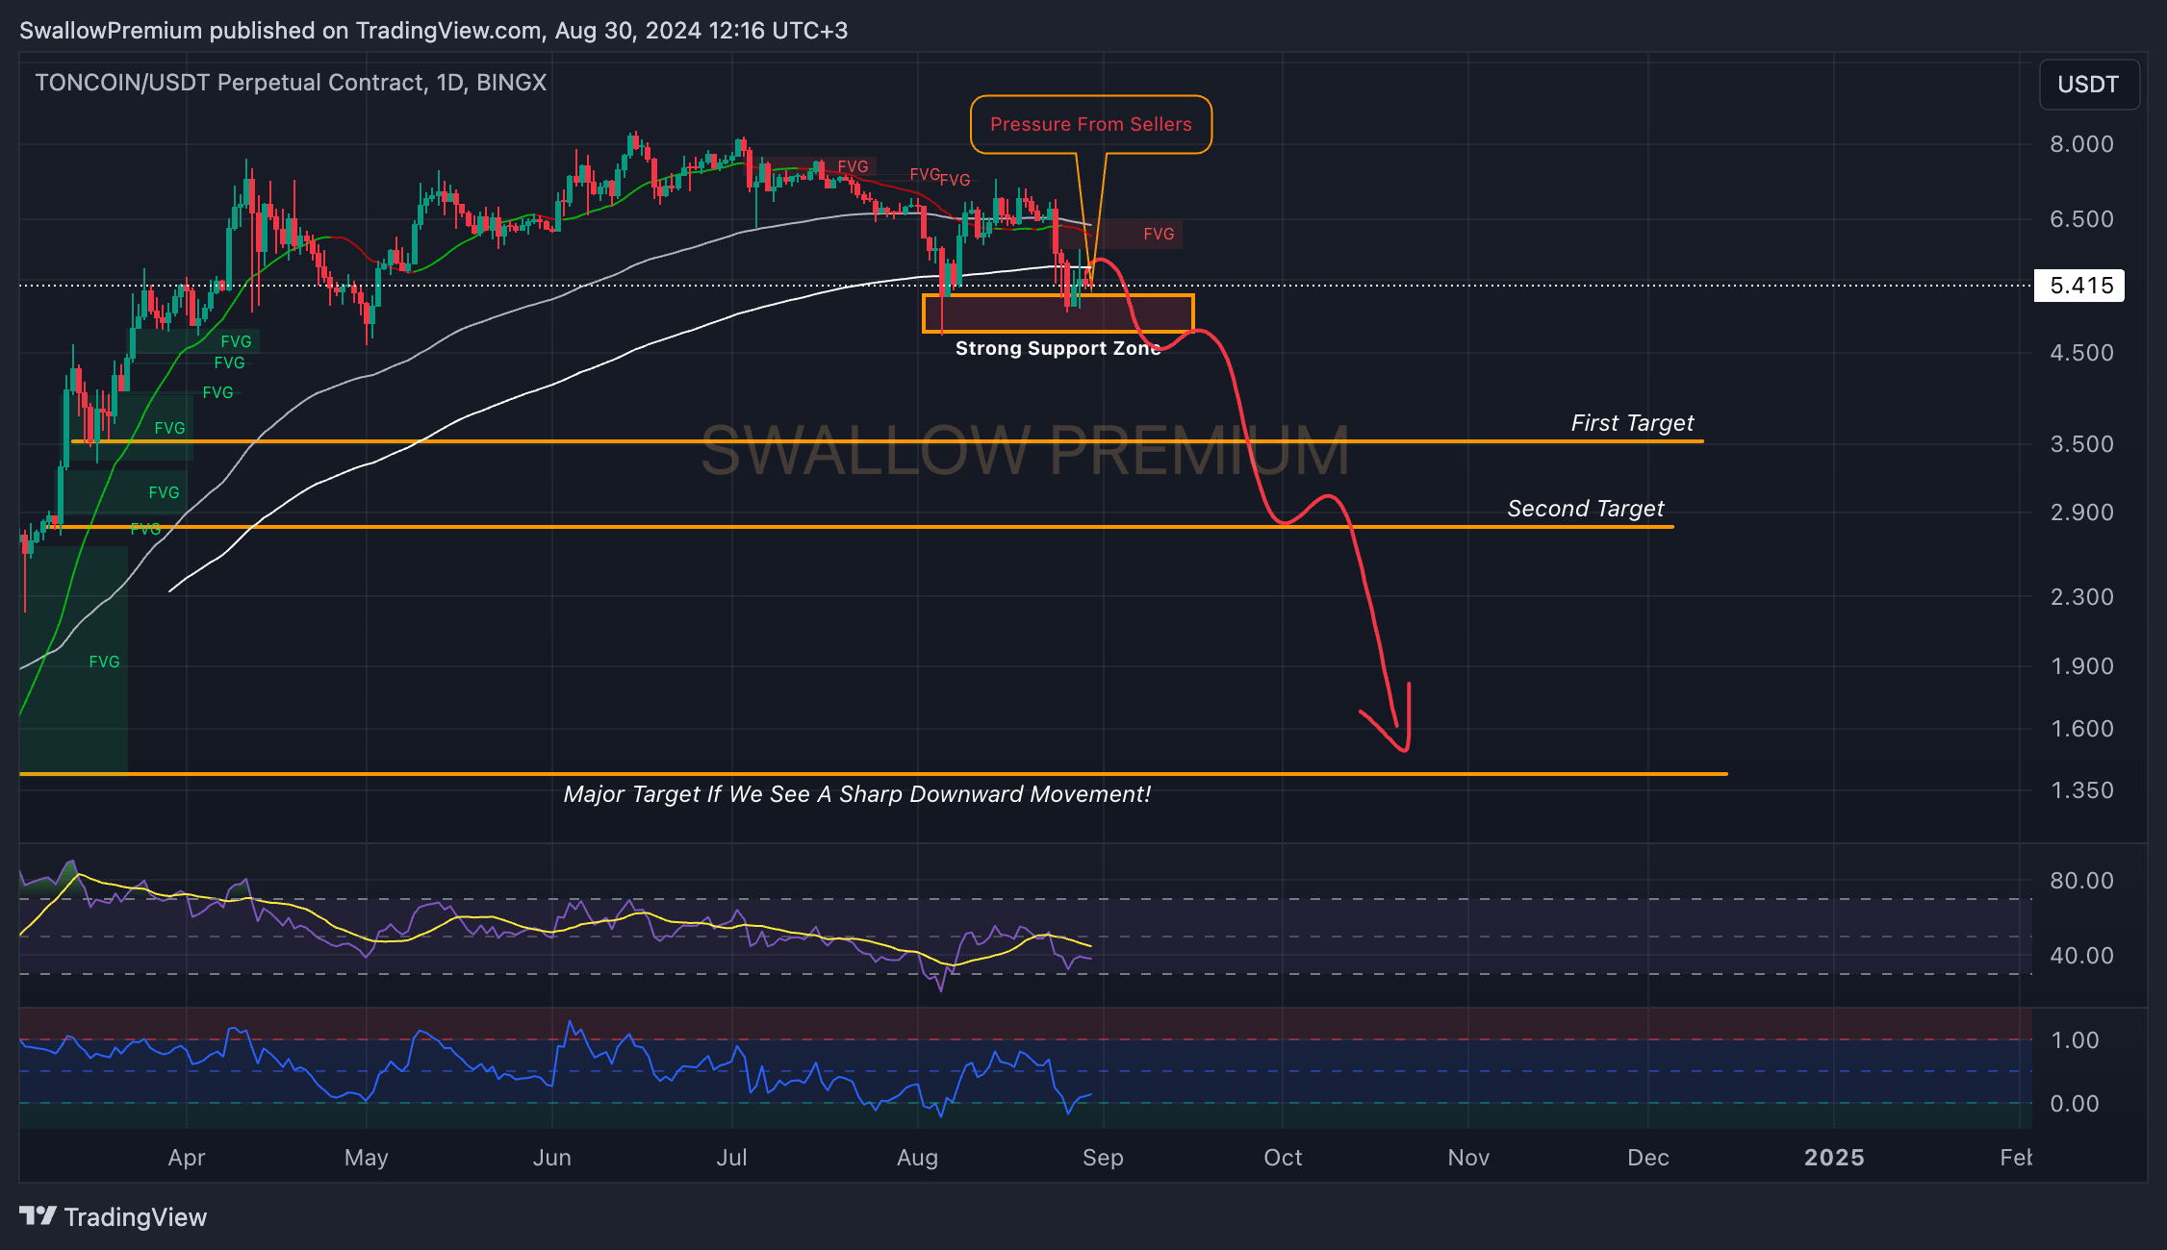The height and width of the screenshot is (1250, 2167).
Task: Click the oscillator 0.00 axis label
Action: tap(2075, 1104)
